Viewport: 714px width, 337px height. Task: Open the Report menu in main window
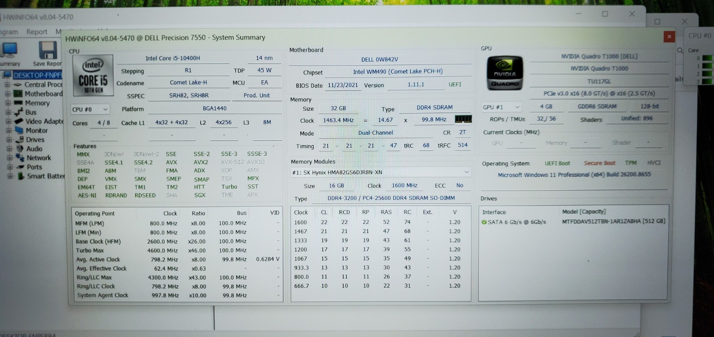click(x=37, y=32)
